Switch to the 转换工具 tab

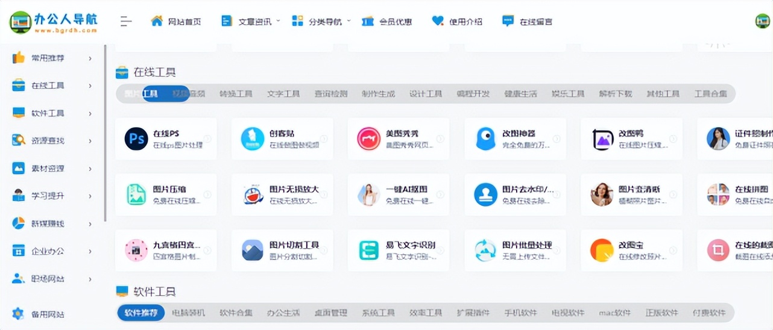[x=236, y=94]
